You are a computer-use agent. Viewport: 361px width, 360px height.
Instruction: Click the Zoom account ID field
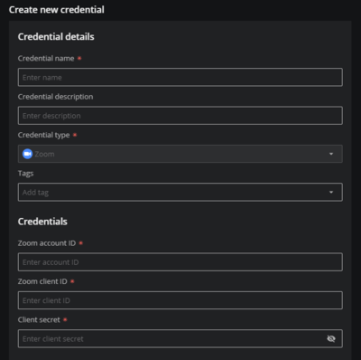point(180,262)
